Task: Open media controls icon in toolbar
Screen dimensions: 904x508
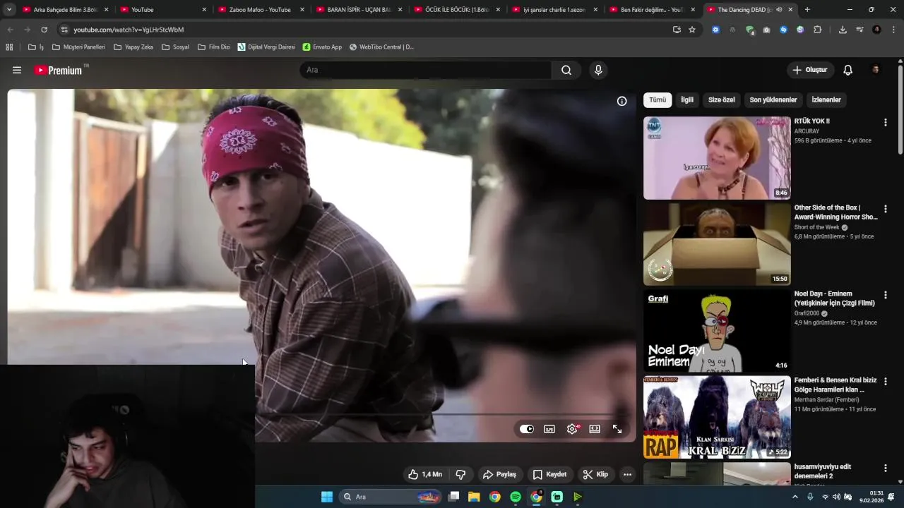Action: click(x=860, y=30)
